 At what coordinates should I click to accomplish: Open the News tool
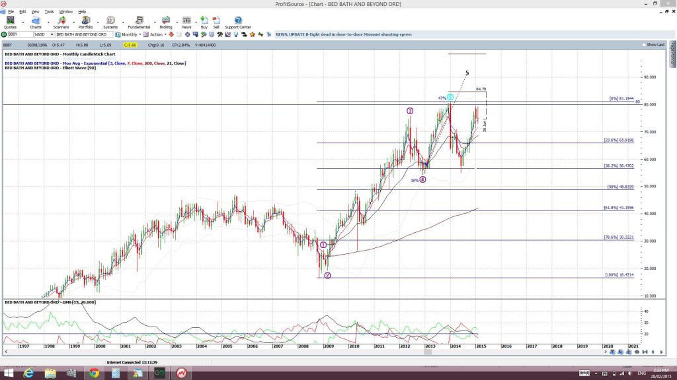(x=186, y=22)
